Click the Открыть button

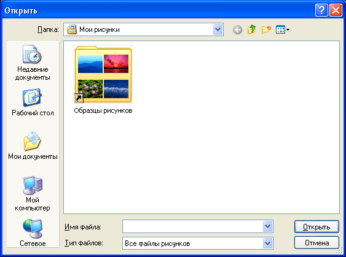coord(317,226)
